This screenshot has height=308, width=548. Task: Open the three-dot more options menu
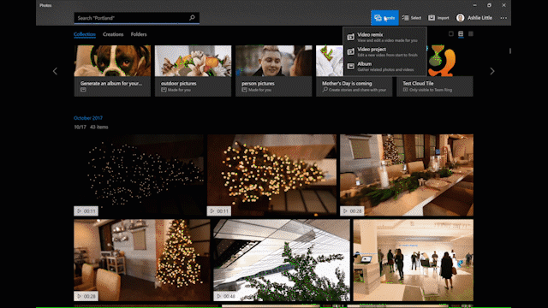(503, 18)
